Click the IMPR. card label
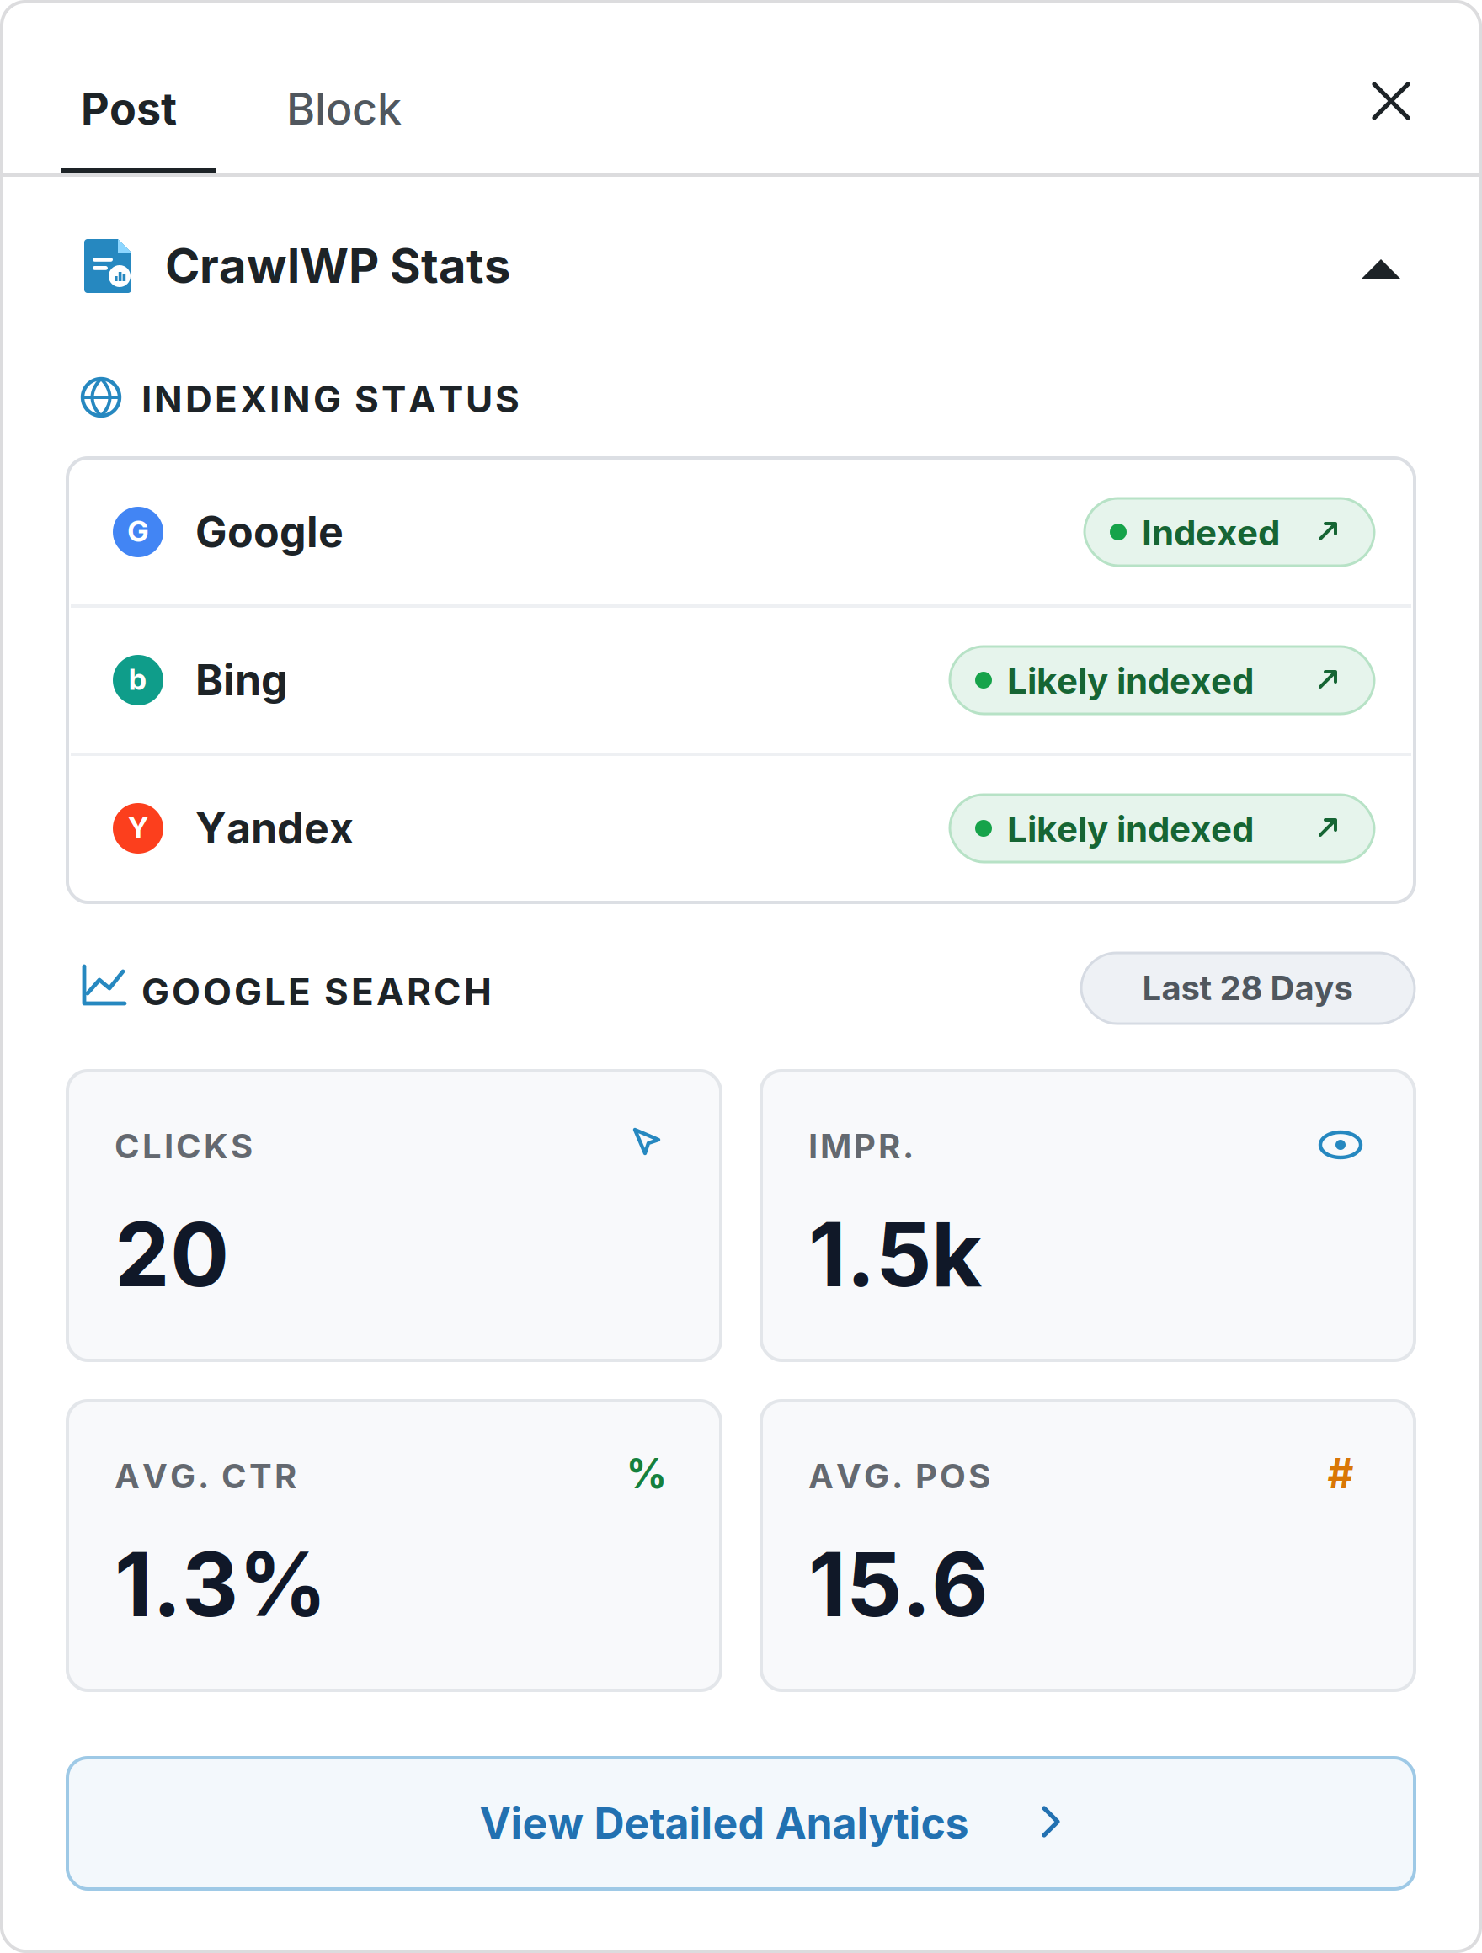The image size is (1482, 1953). 861,1147
